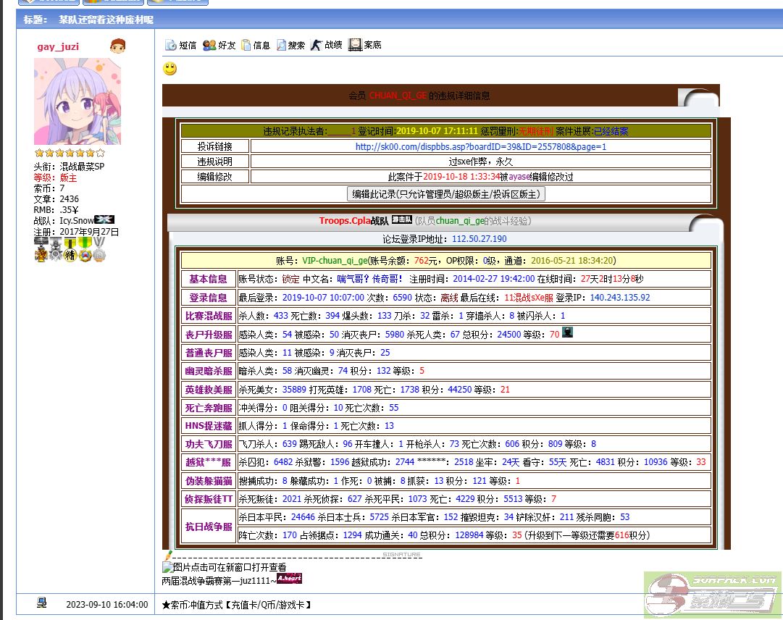
Task: Click the anime avatar image
Action: coord(78,101)
